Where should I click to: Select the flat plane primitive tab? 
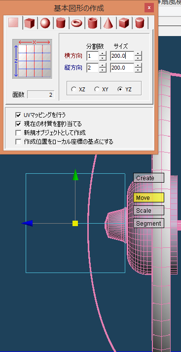click(13, 22)
